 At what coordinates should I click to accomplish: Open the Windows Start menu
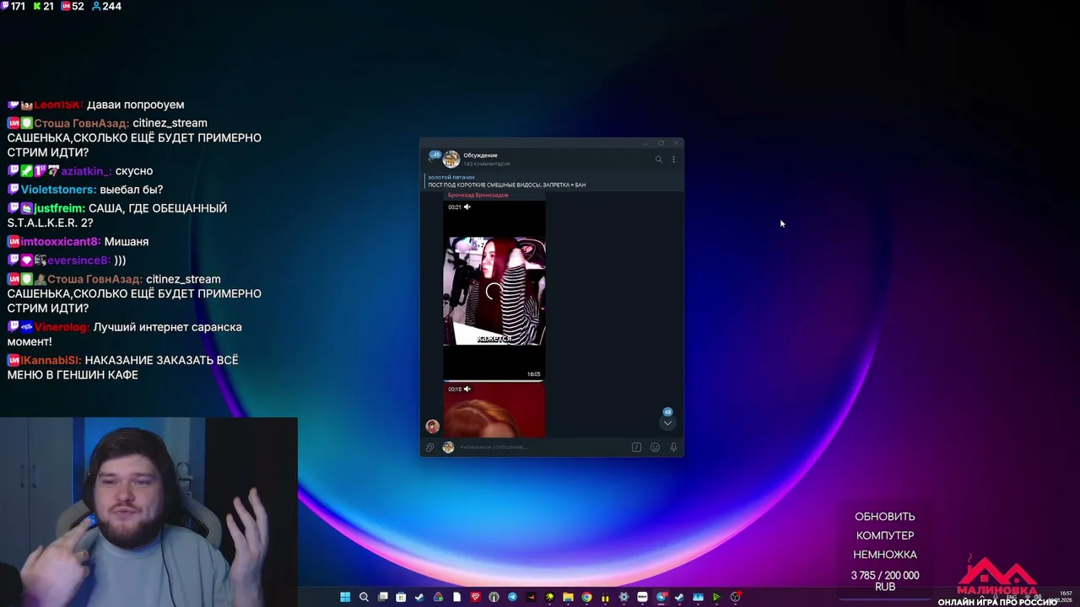tap(345, 597)
